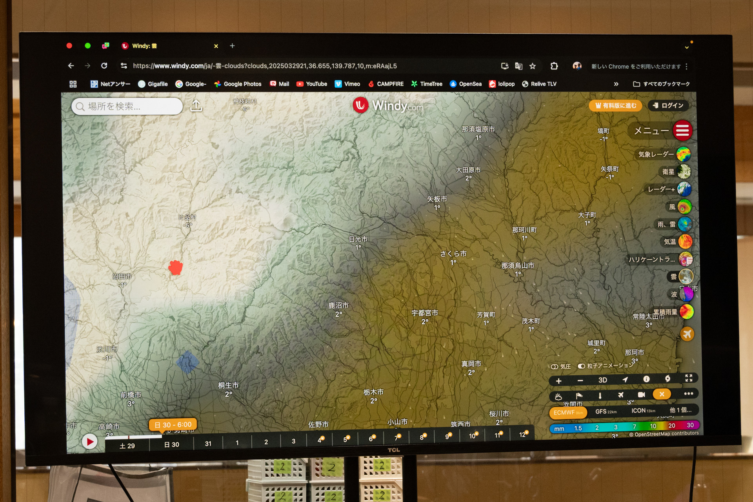This screenshot has width=753, height=502.
Task: Select the satellite (衛星) layer icon
Action: [684, 172]
